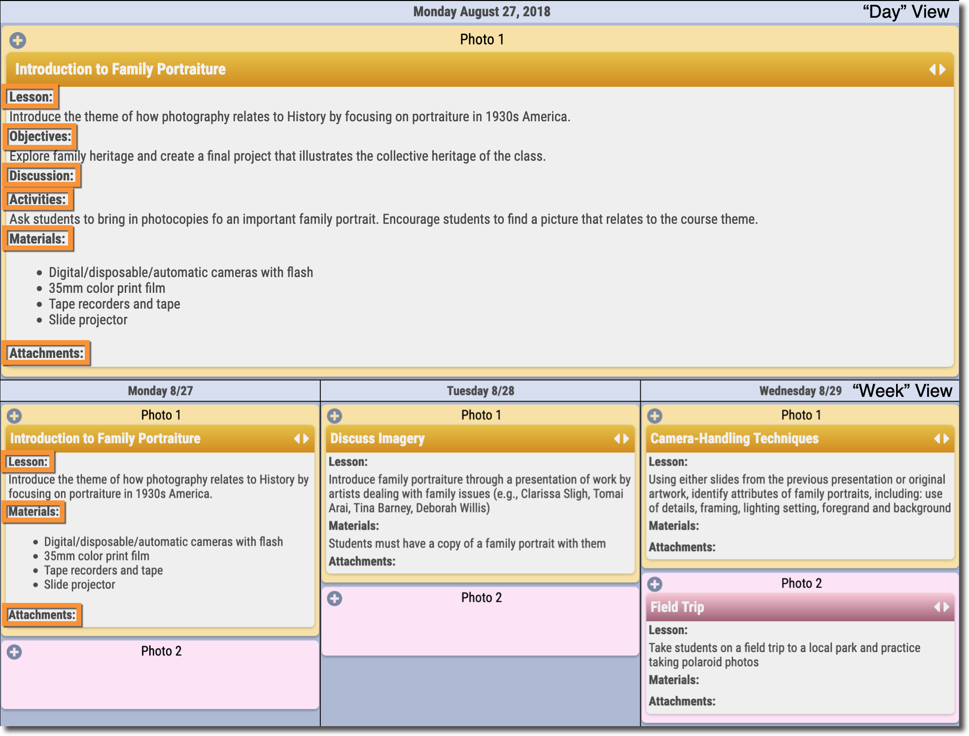Select the Tuesday 8/28 column header
The width and height of the screenshot is (969, 736).
click(x=480, y=391)
